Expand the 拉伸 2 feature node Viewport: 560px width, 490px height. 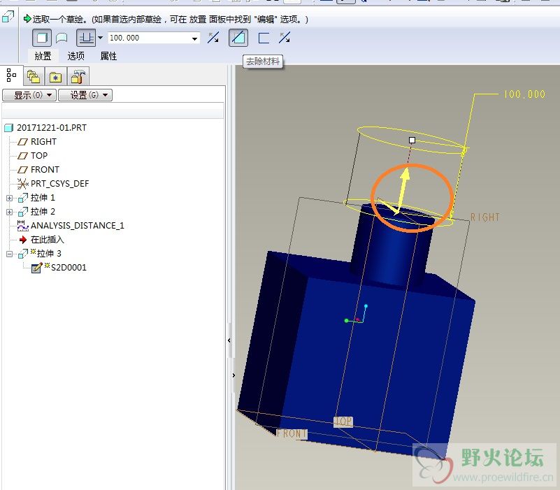[x=9, y=212]
